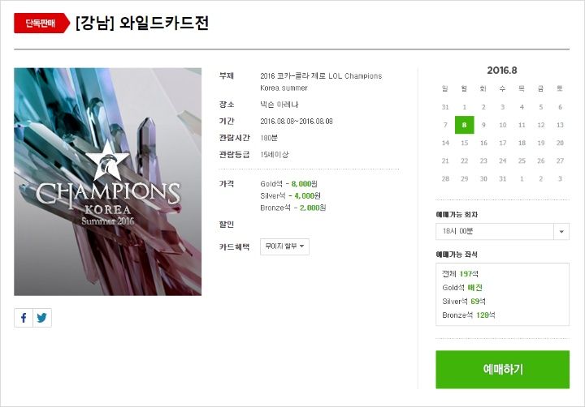Select date 31 in last calendar row
Viewport: 585px width, 407px height.
point(503,178)
